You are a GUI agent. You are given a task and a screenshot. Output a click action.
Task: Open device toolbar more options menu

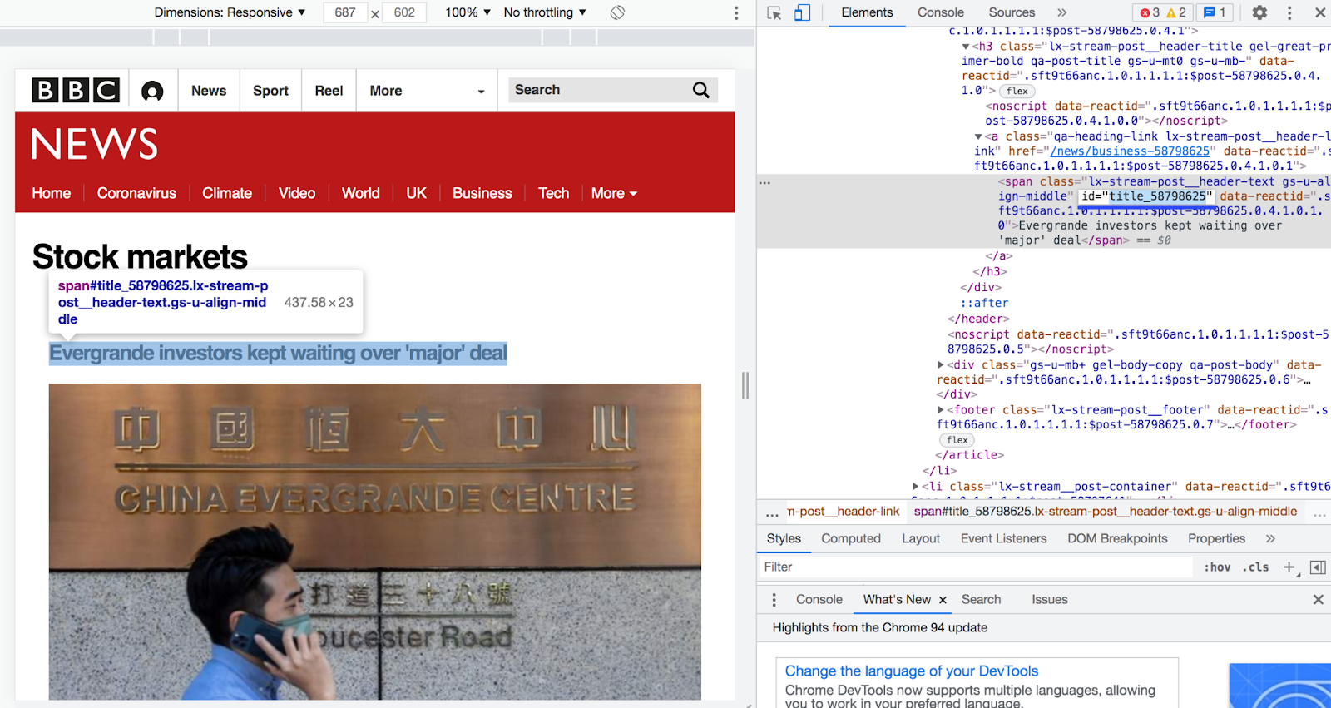tap(736, 12)
